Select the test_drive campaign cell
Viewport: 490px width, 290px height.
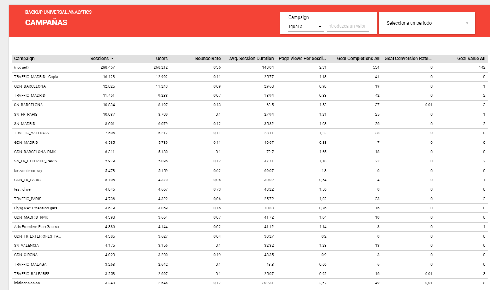22,189
